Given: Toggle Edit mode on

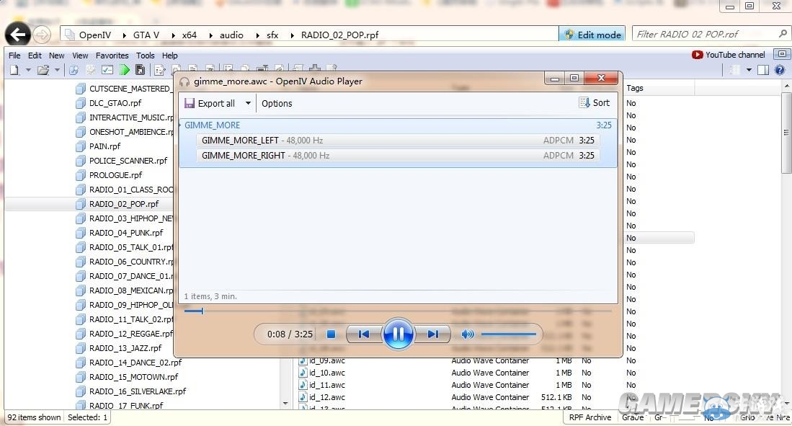Looking at the screenshot, I should [x=592, y=35].
